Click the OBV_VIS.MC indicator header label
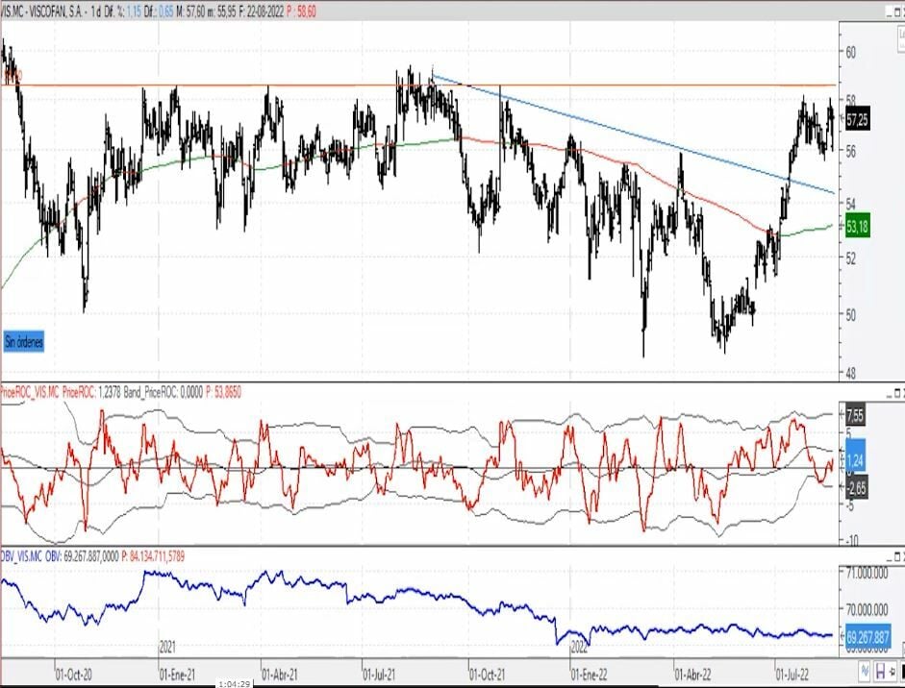 21,556
